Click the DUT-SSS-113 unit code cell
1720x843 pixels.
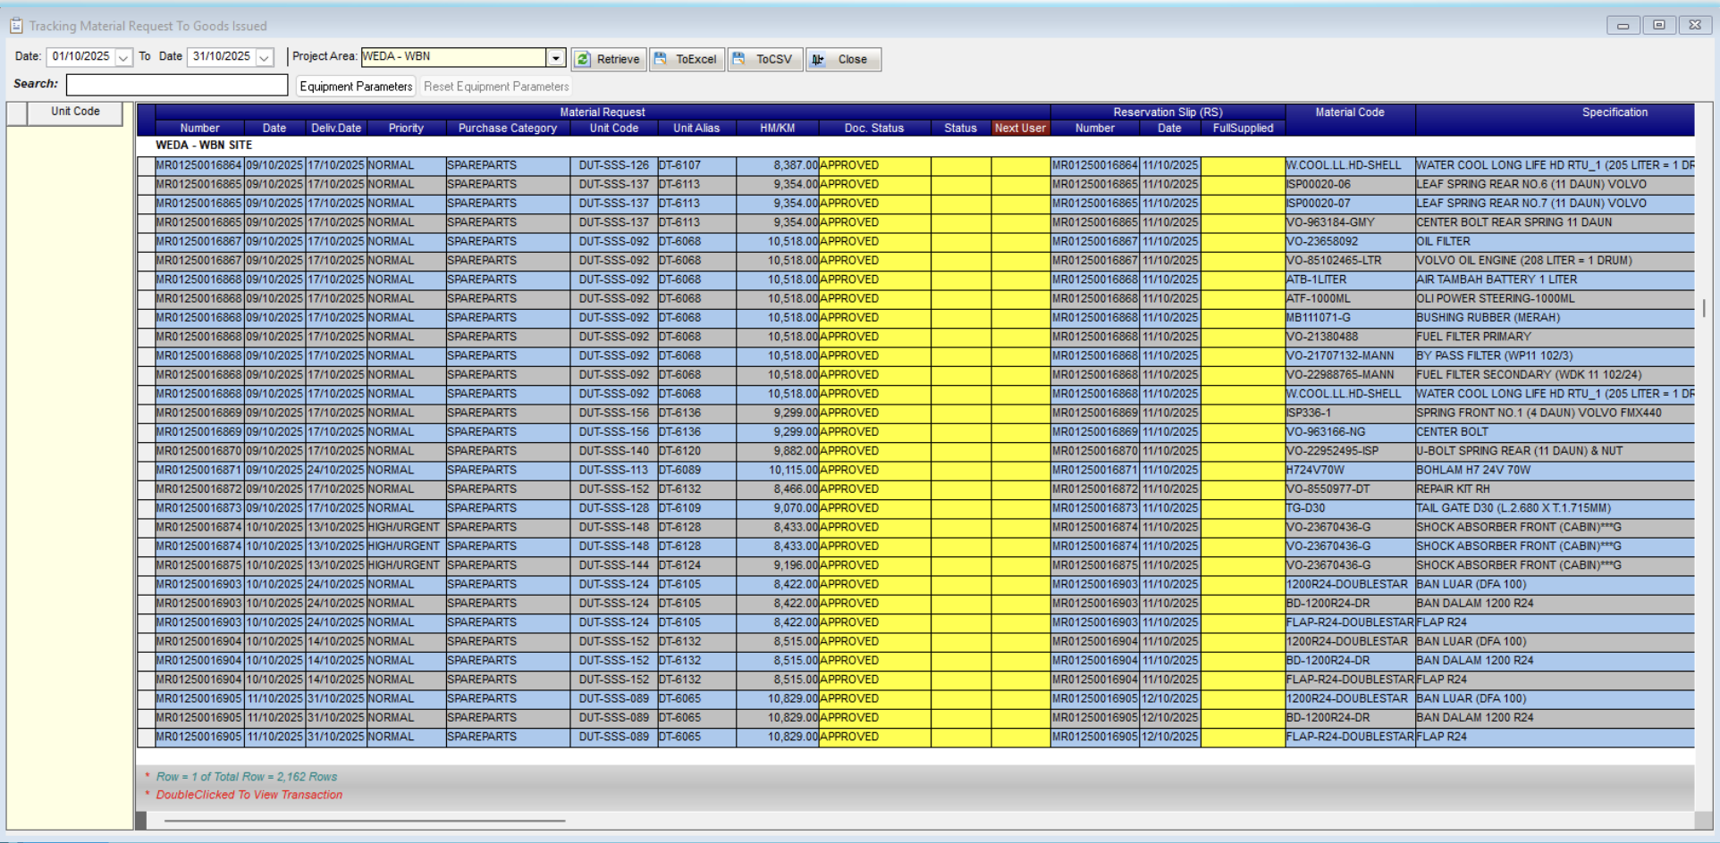[x=614, y=471]
